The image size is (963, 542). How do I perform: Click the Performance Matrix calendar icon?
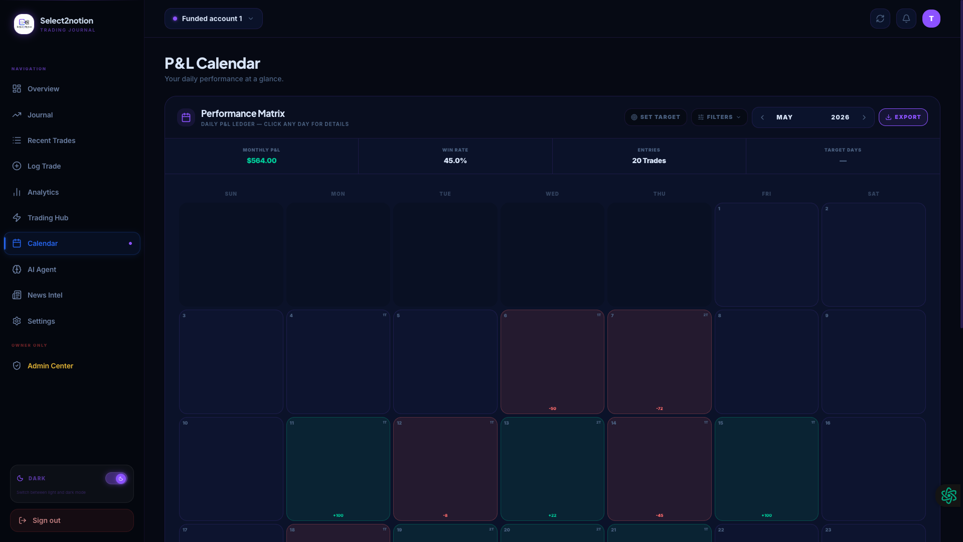point(186,117)
